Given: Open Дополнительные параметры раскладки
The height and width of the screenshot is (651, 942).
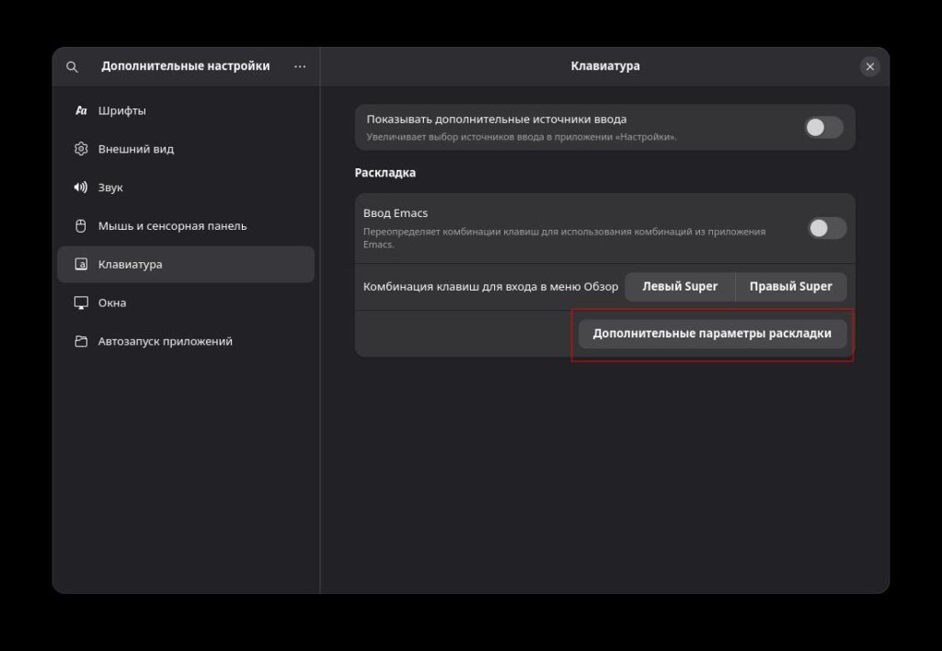Looking at the screenshot, I should tap(712, 334).
